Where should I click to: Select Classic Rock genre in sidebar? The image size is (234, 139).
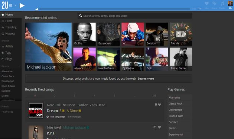[x=7, y=76]
